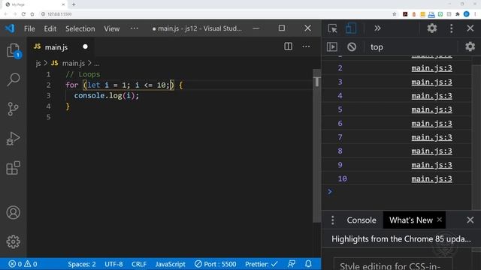Go to the browser home page
Viewport: 481px width, 270px height.
click(x=32, y=14)
